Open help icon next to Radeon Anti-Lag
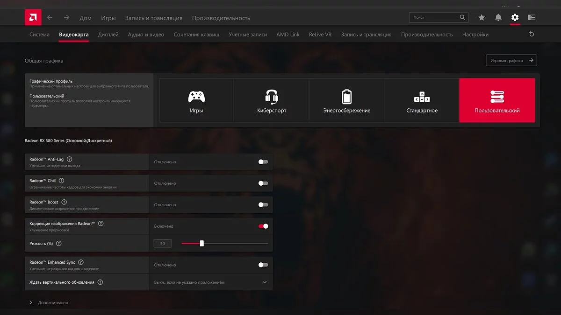The width and height of the screenshot is (561, 315). point(70,159)
